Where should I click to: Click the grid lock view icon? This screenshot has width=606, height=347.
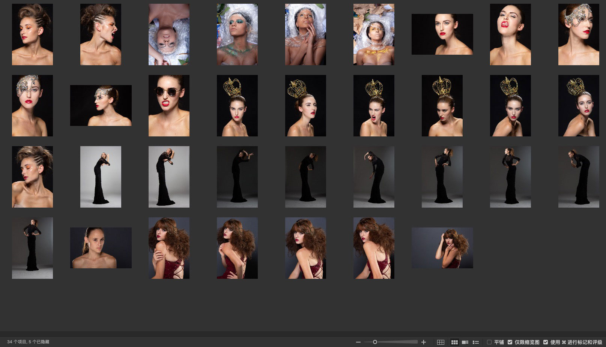click(441, 342)
